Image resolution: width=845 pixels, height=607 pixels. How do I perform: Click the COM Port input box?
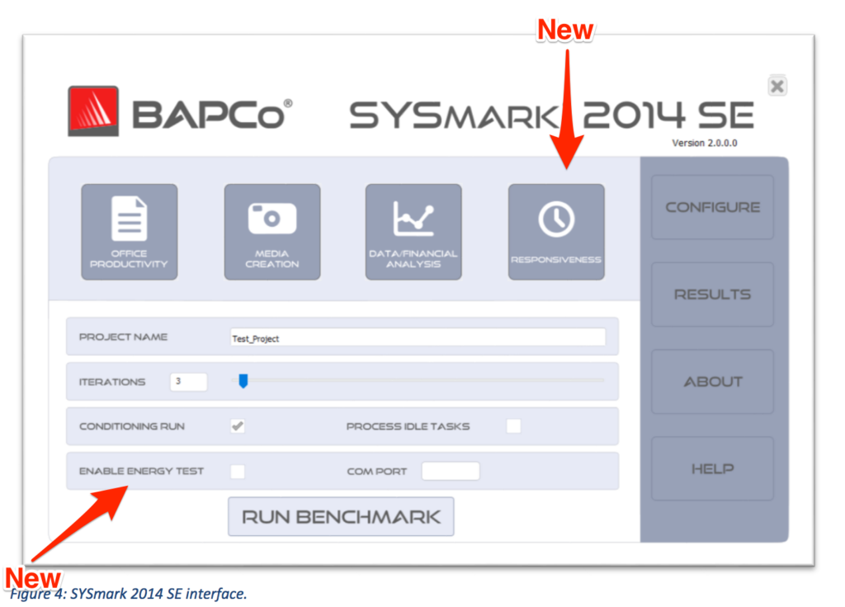(451, 471)
